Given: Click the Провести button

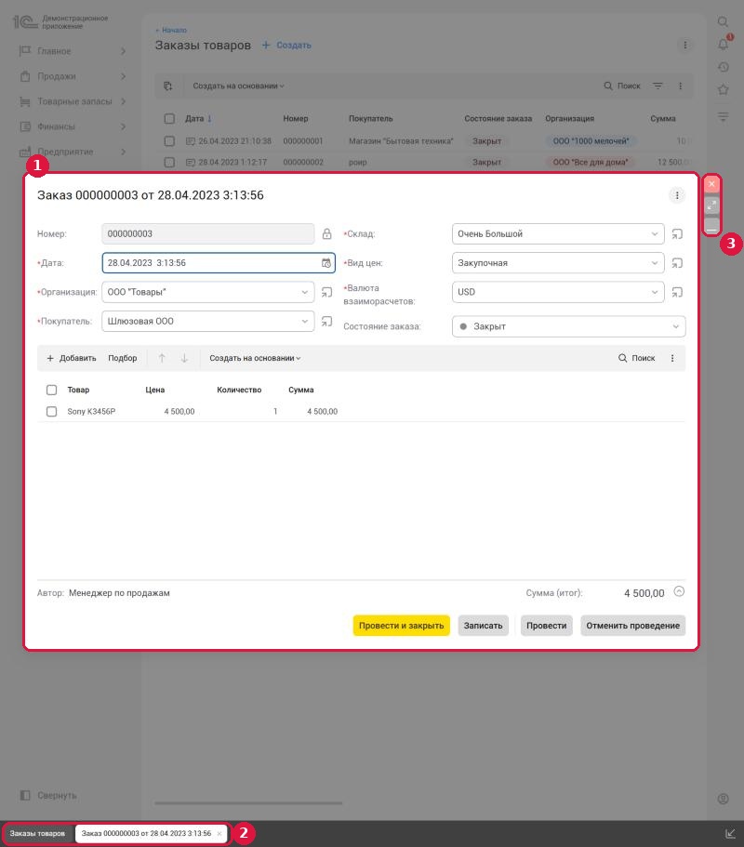Looking at the screenshot, I should tap(546, 626).
